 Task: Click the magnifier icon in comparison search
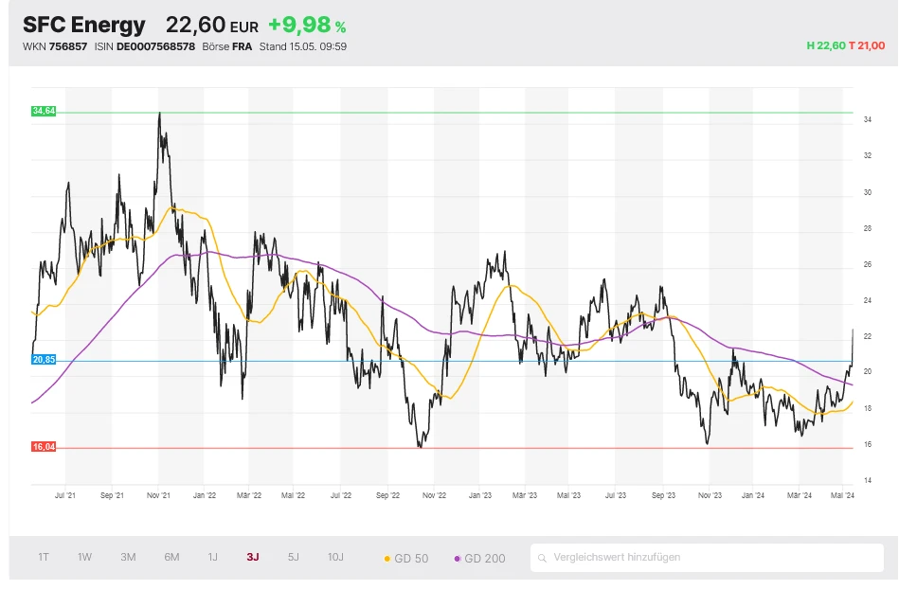pyautogui.click(x=543, y=558)
